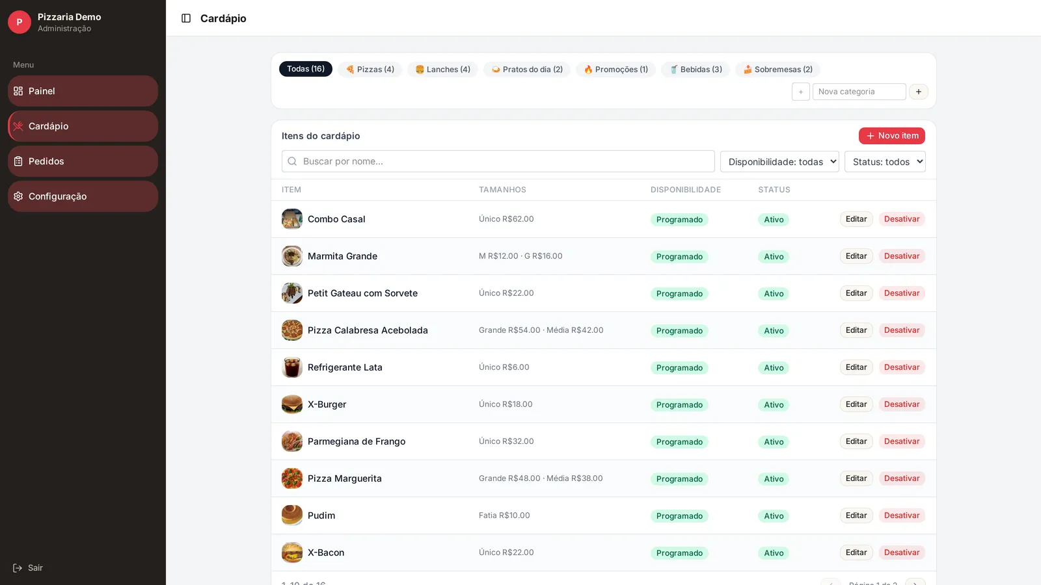Filter by Bebidas (3) category
This screenshot has width=1041, height=585.
click(696, 70)
